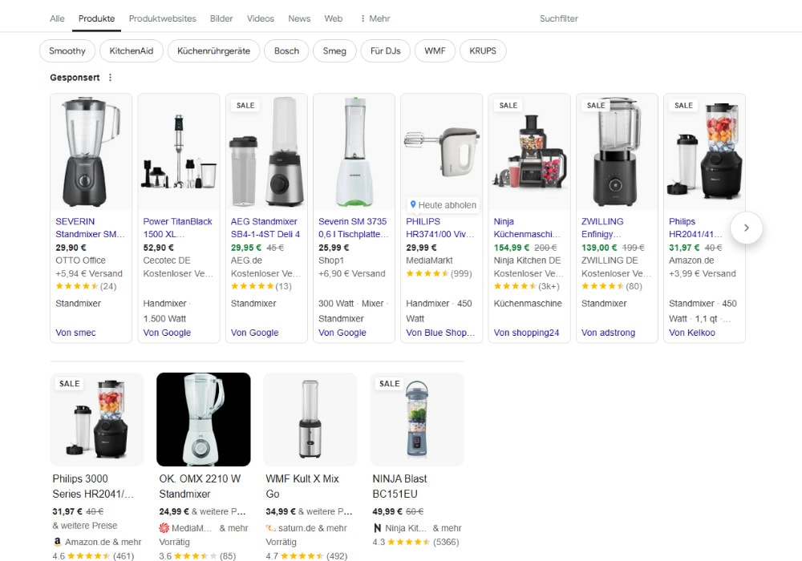Click the NINJA Blast BC151EU image

click(x=417, y=419)
